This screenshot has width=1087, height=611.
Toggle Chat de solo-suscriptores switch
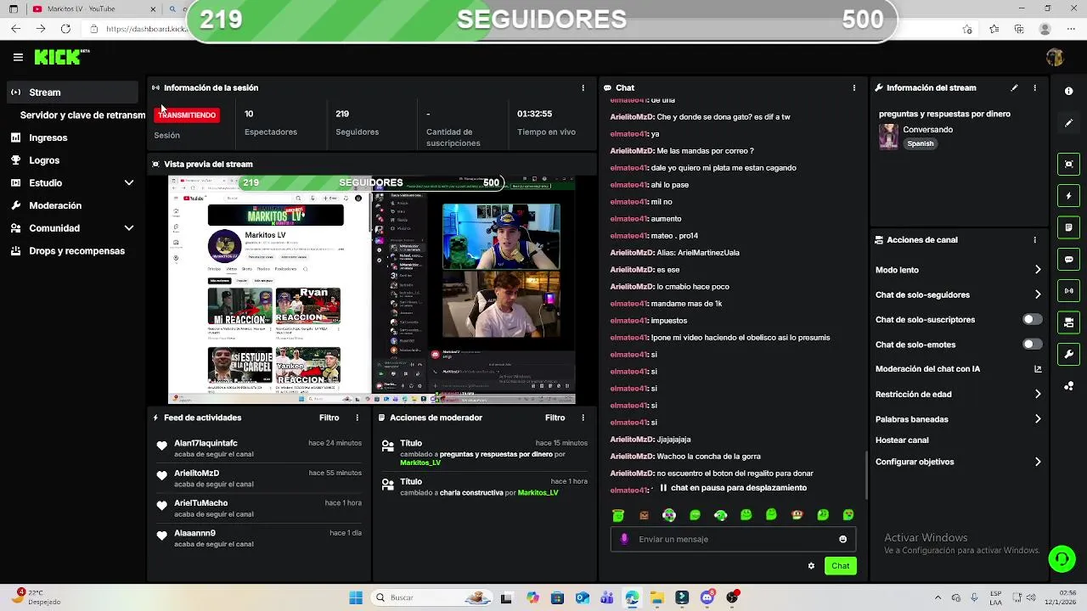tap(1032, 319)
